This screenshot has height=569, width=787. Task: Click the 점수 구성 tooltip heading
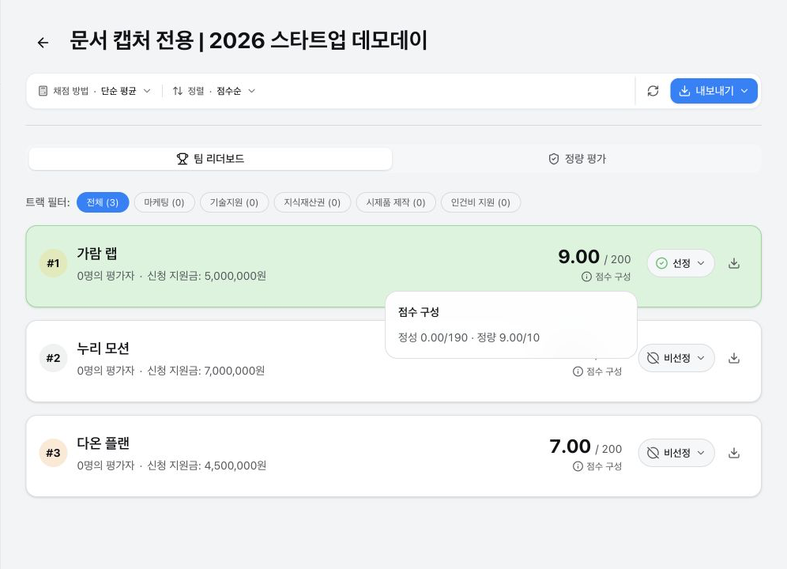[419, 312]
